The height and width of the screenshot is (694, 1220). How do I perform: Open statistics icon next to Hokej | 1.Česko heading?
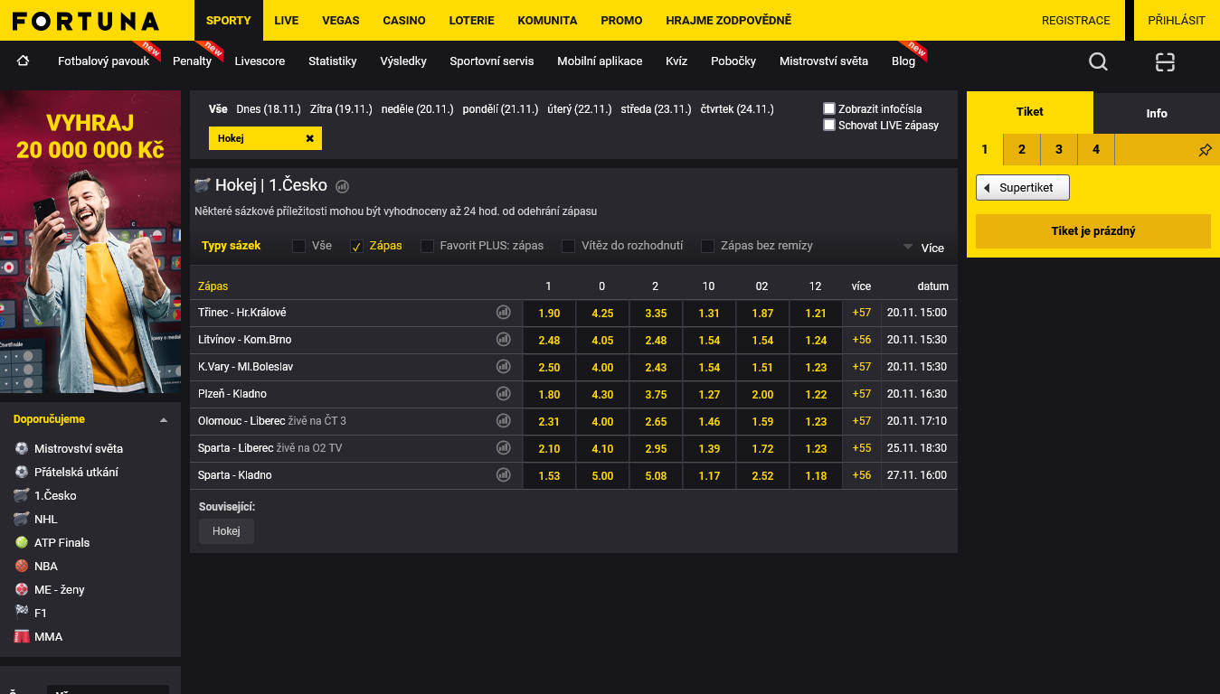point(342,186)
